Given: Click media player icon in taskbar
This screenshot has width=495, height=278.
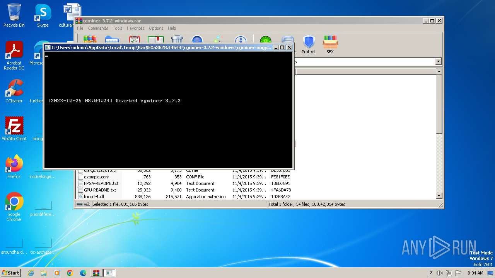Looking at the screenshot, I should (57, 273).
